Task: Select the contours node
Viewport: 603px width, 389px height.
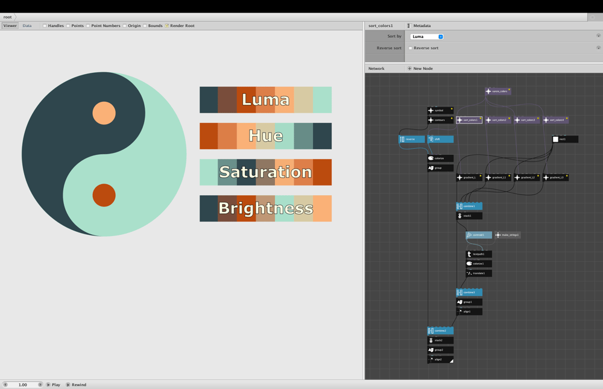Action: pyautogui.click(x=440, y=120)
